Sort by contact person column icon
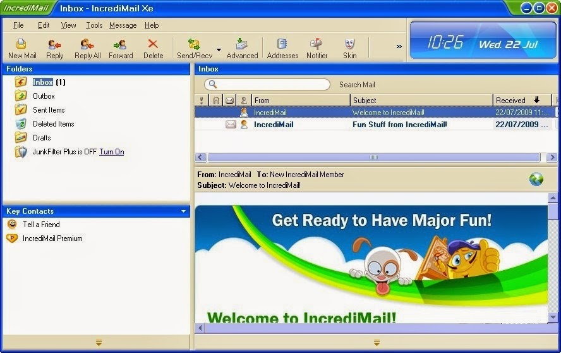The height and width of the screenshot is (353, 561). point(244,101)
